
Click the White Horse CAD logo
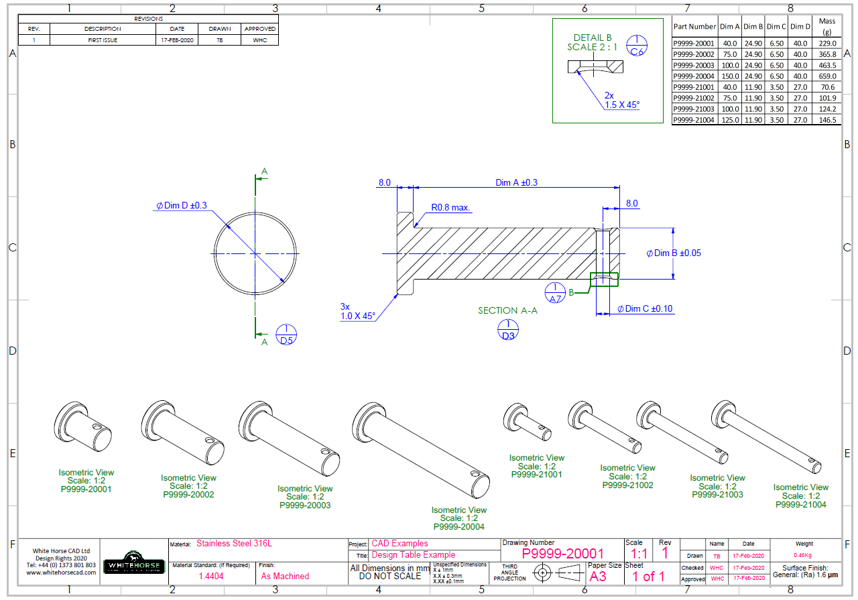click(x=134, y=564)
